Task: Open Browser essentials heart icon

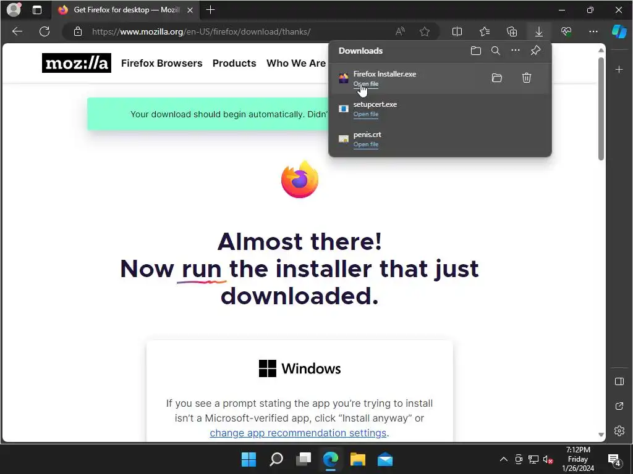Action: pos(566,31)
